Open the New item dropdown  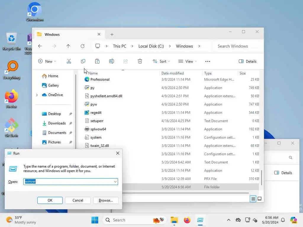click(x=47, y=61)
